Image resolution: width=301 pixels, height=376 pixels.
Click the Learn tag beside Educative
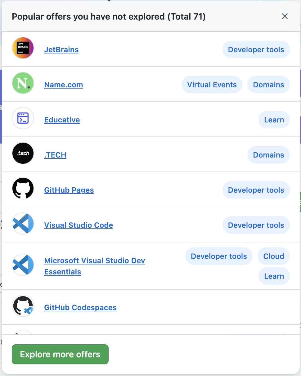coord(274,120)
